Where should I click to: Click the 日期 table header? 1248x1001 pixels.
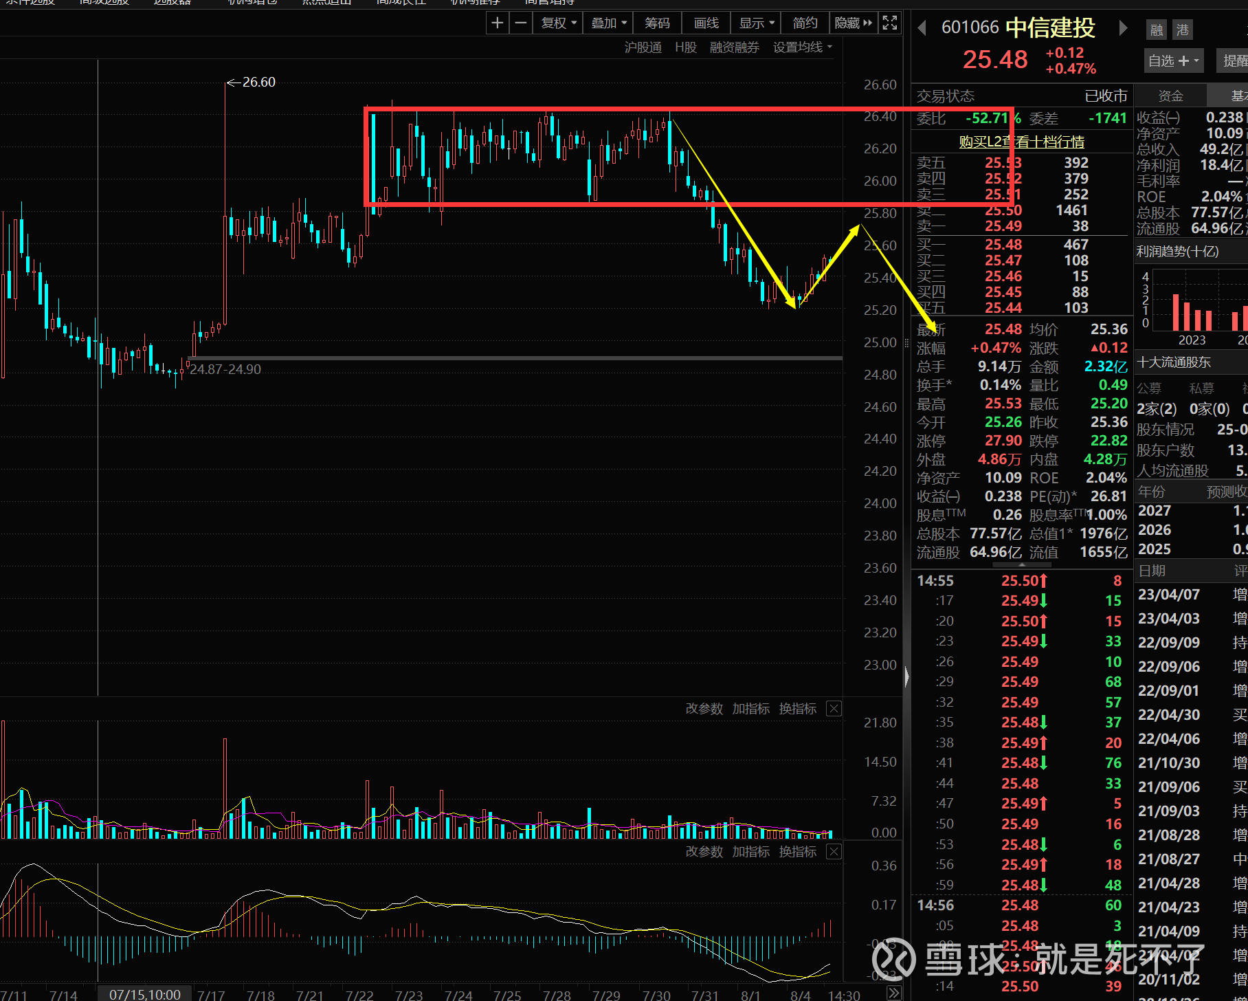point(1151,571)
